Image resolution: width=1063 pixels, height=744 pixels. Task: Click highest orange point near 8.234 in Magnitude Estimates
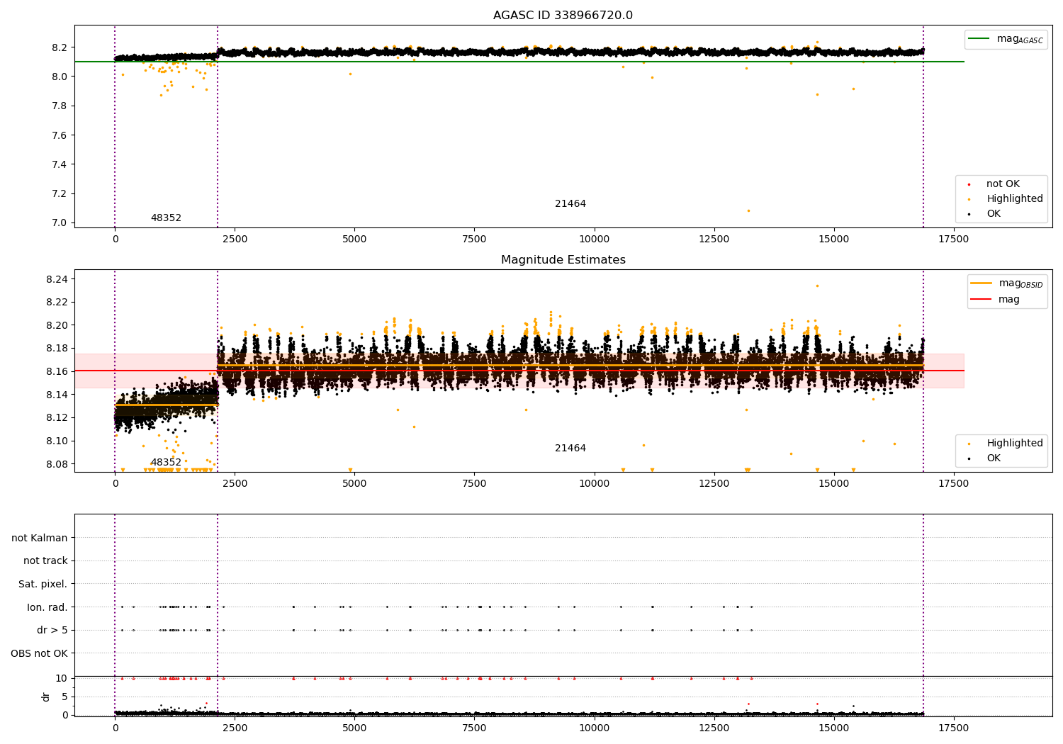[x=817, y=286]
